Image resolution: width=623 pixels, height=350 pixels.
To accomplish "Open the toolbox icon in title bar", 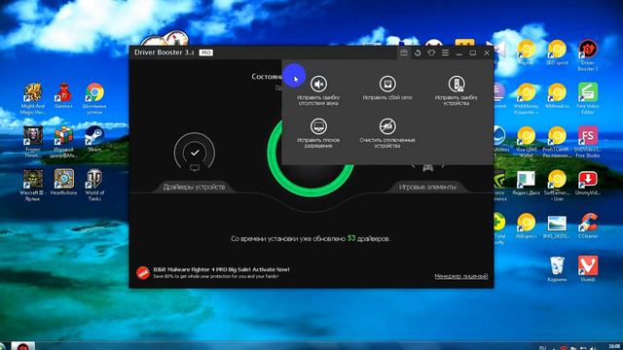I will (404, 52).
